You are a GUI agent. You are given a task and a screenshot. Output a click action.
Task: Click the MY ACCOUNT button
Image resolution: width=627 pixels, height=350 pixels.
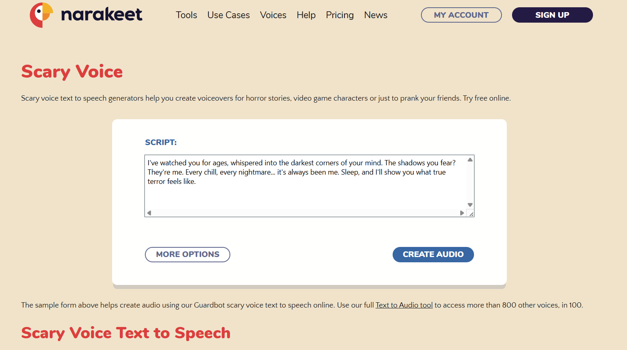coord(461,15)
